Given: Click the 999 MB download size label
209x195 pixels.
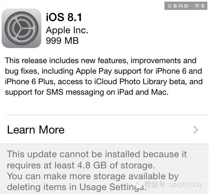Looking at the screenshot, I should pyautogui.click(x=62, y=40).
